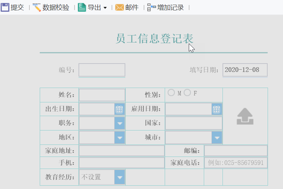Click the Email (邮件) envelope icon
The image size is (283, 189).
pyautogui.click(x=120, y=7)
